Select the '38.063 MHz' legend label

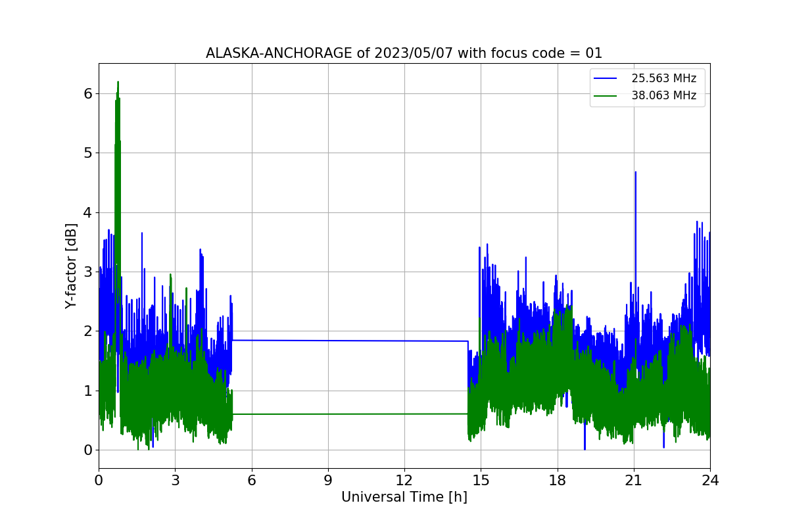tap(664, 95)
